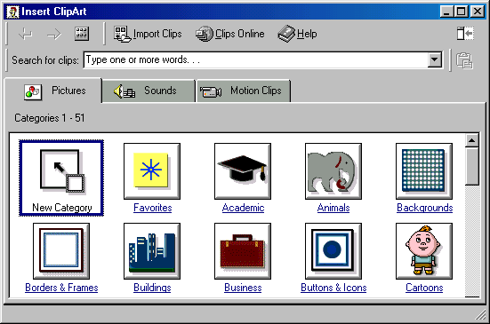Click the Business briefcase thumbnail
Viewport: 490px width, 324px height.
click(x=243, y=250)
